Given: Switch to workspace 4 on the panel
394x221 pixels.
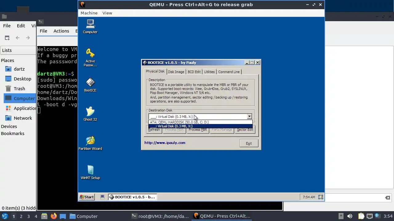Looking at the screenshot, I should click(36, 216).
